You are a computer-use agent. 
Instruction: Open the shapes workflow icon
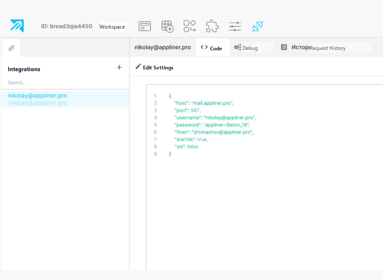190,26
